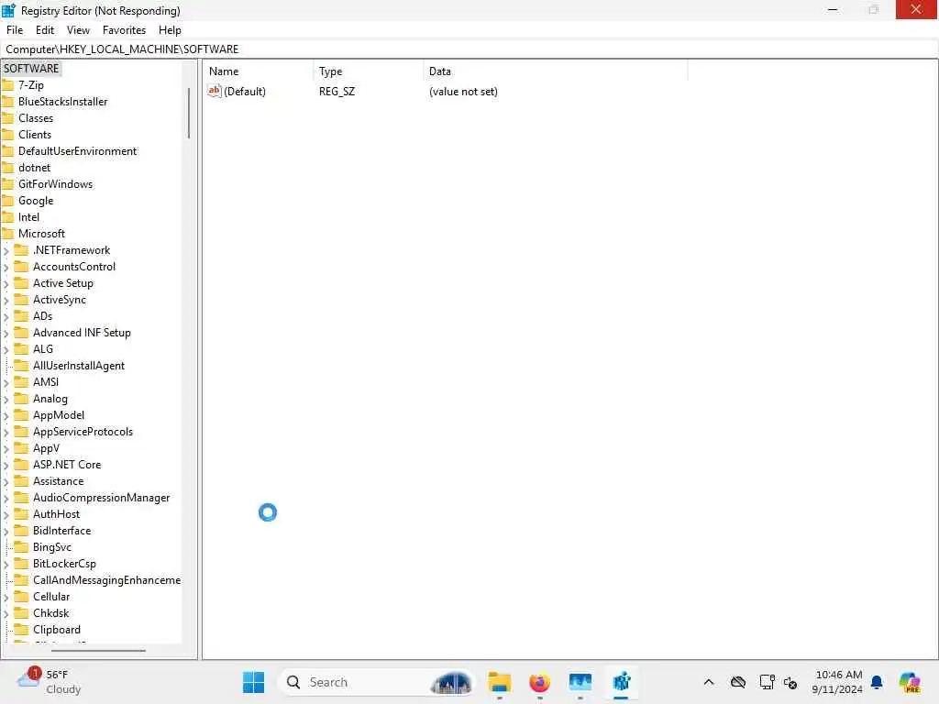Click the ADs folder icon

pyautogui.click(x=21, y=315)
